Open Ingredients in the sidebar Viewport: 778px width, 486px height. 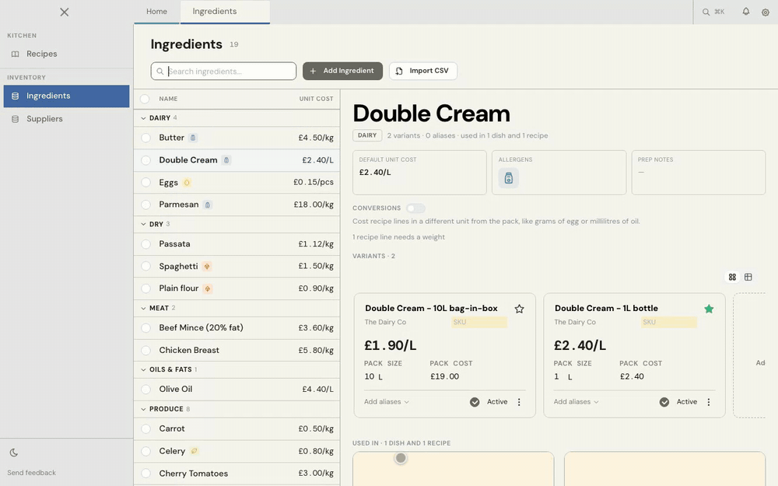pos(66,96)
